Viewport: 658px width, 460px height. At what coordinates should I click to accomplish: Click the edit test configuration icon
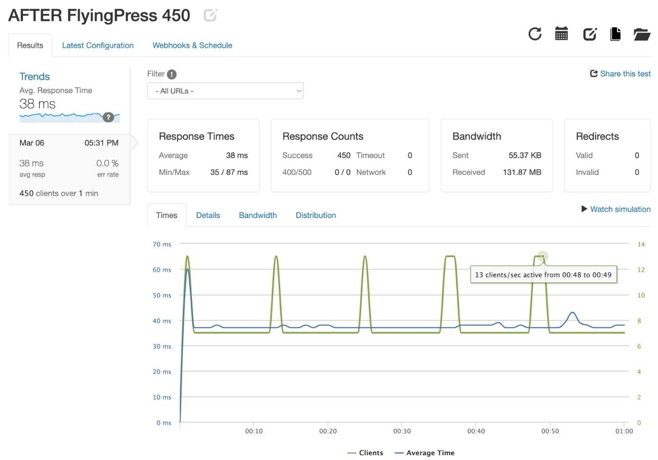tap(590, 34)
